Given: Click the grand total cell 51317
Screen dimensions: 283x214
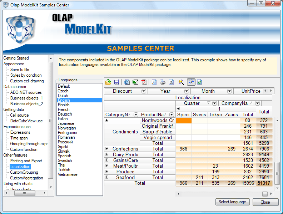Looking at the screenshot, I should [264, 183].
